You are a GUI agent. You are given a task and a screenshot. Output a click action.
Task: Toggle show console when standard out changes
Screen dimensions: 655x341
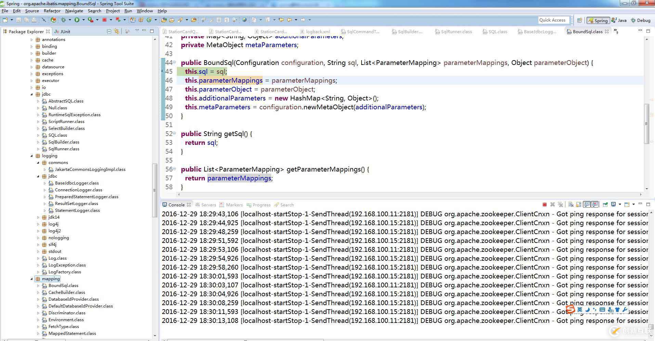[587, 205]
